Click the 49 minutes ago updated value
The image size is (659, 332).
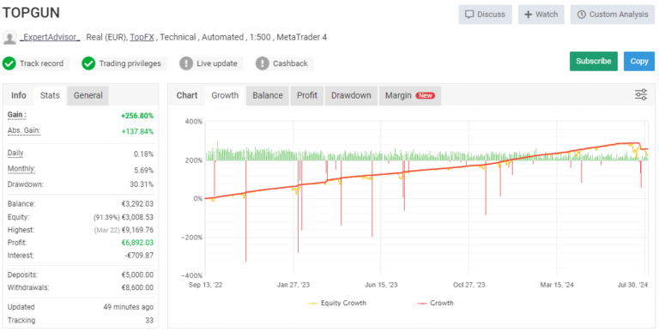(x=128, y=307)
